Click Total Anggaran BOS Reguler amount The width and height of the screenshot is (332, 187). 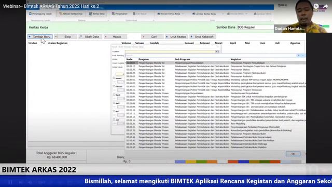click(57, 157)
